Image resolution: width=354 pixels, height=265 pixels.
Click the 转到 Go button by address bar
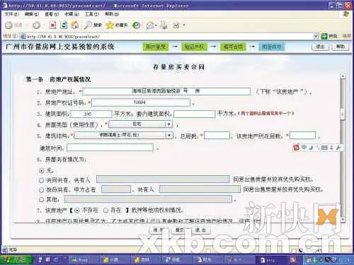tap(330, 36)
